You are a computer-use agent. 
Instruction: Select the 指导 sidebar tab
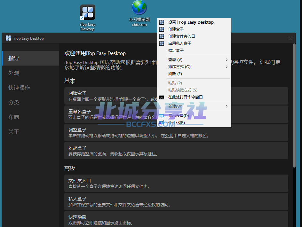pos(31,58)
